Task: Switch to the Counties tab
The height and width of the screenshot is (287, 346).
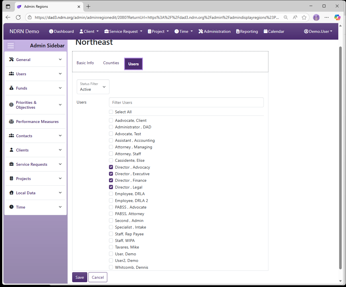Action: click(111, 63)
